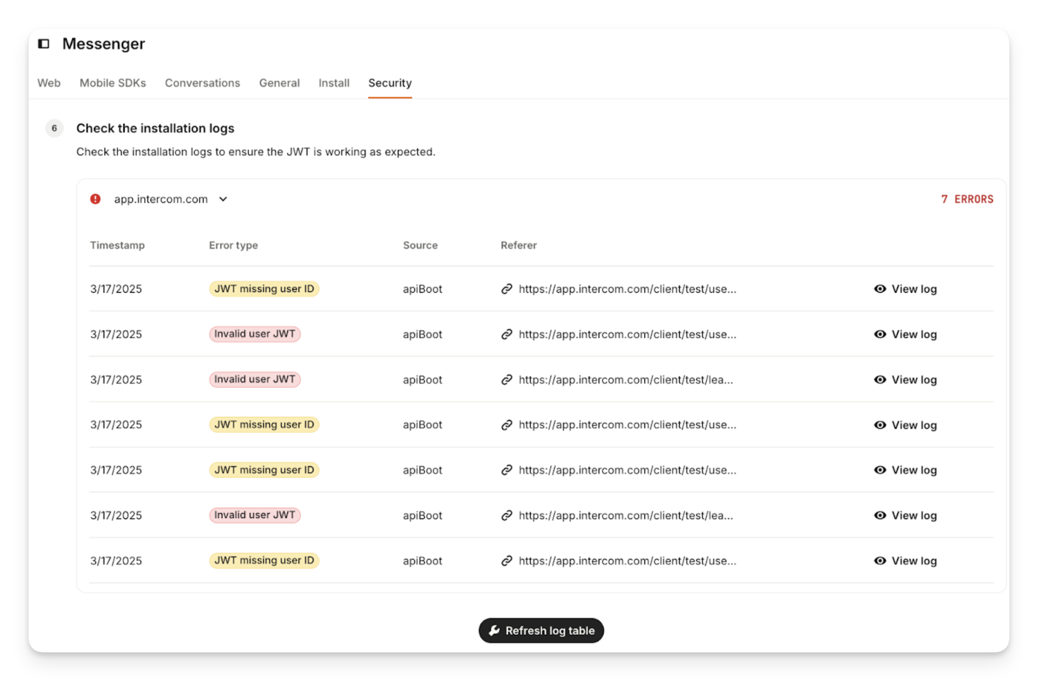Expand the app.intercom.com domain chevron
The width and height of the screenshot is (1038, 681).
click(223, 199)
